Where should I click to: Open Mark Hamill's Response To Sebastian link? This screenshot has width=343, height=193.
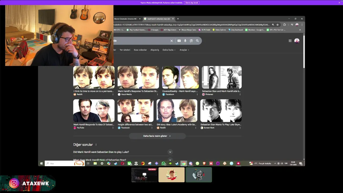tap(138, 91)
